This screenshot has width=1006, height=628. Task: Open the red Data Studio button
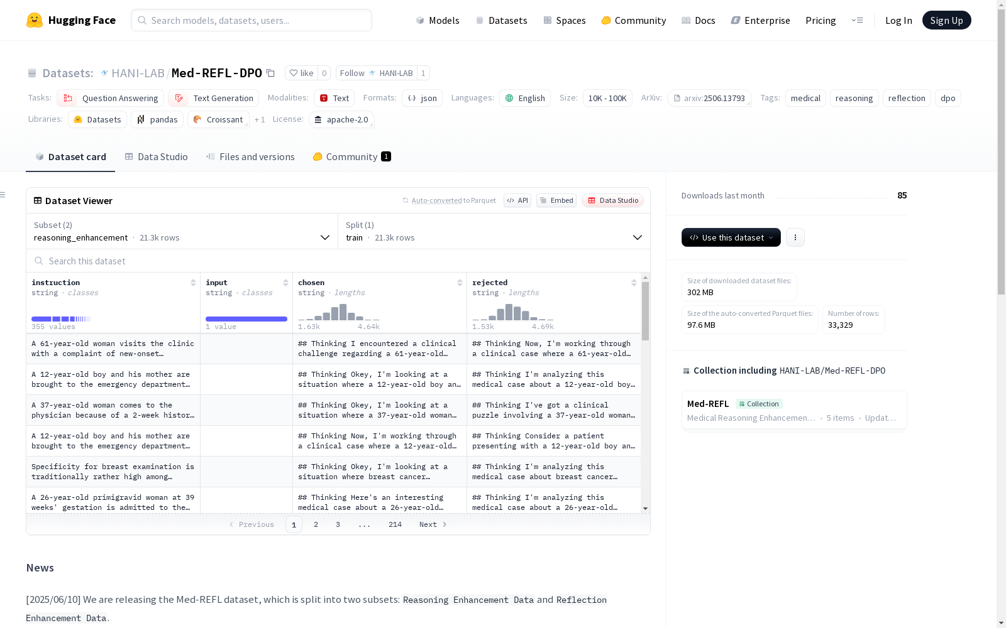(x=612, y=200)
